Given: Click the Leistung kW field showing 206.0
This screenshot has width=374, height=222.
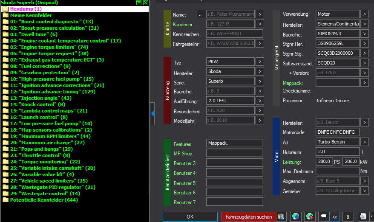Looking at the screenshot, I should [351, 161].
